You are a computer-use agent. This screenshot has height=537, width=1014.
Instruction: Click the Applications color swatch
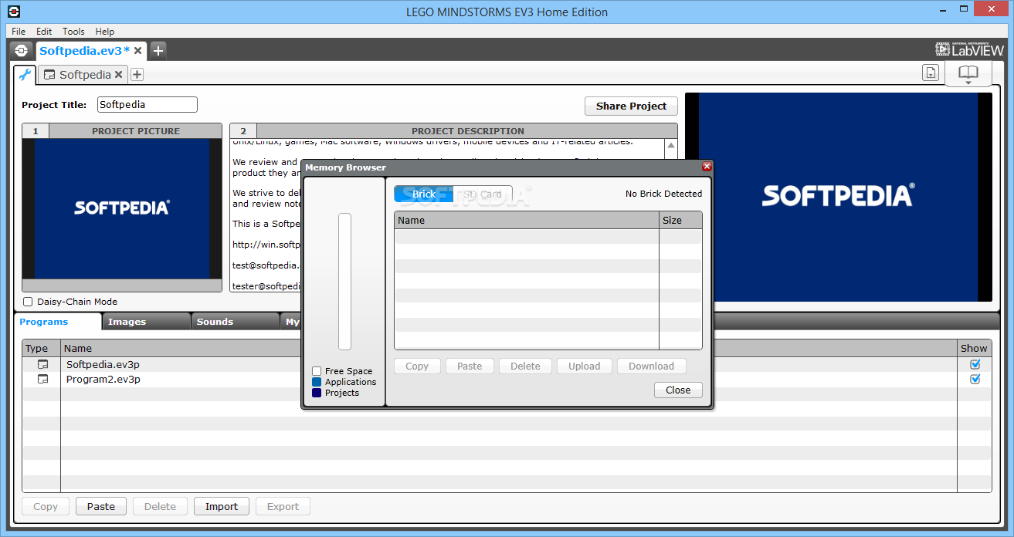pyautogui.click(x=317, y=382)
